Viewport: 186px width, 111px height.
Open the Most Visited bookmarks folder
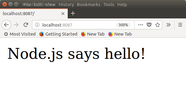(20, 34)
